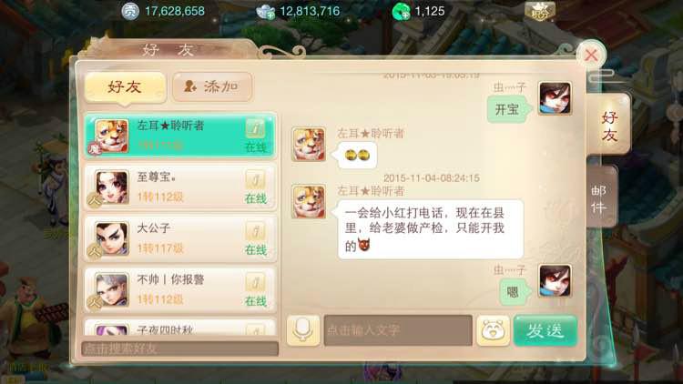
Task: Open the bear emoji picker
Action: pos(493,330)
